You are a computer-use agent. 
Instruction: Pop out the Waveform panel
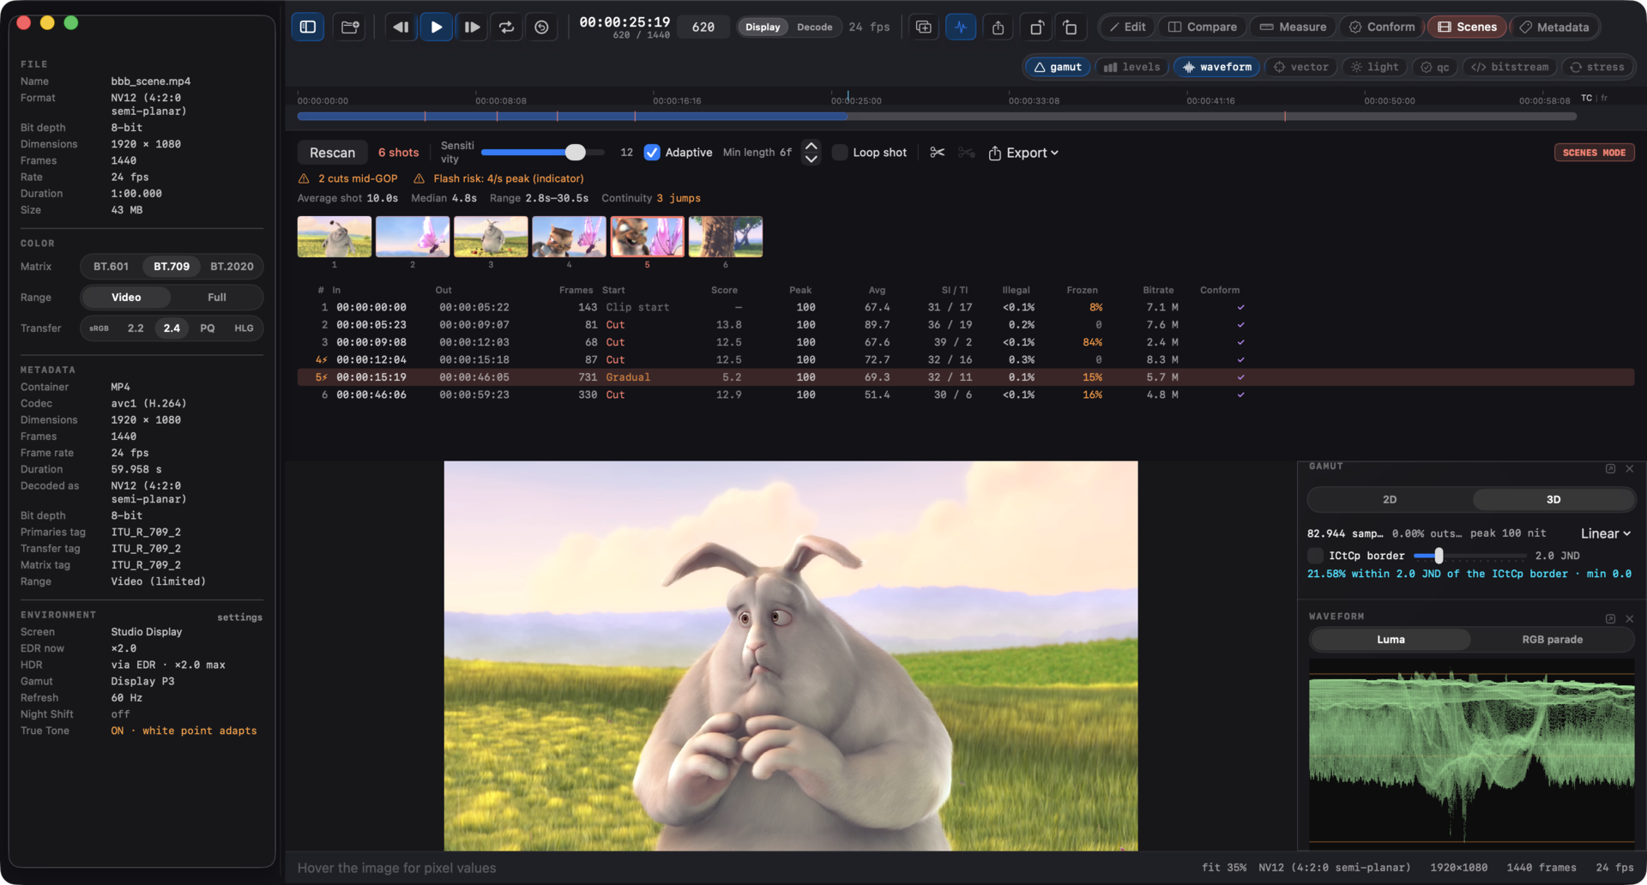(x=1610, y=618)
